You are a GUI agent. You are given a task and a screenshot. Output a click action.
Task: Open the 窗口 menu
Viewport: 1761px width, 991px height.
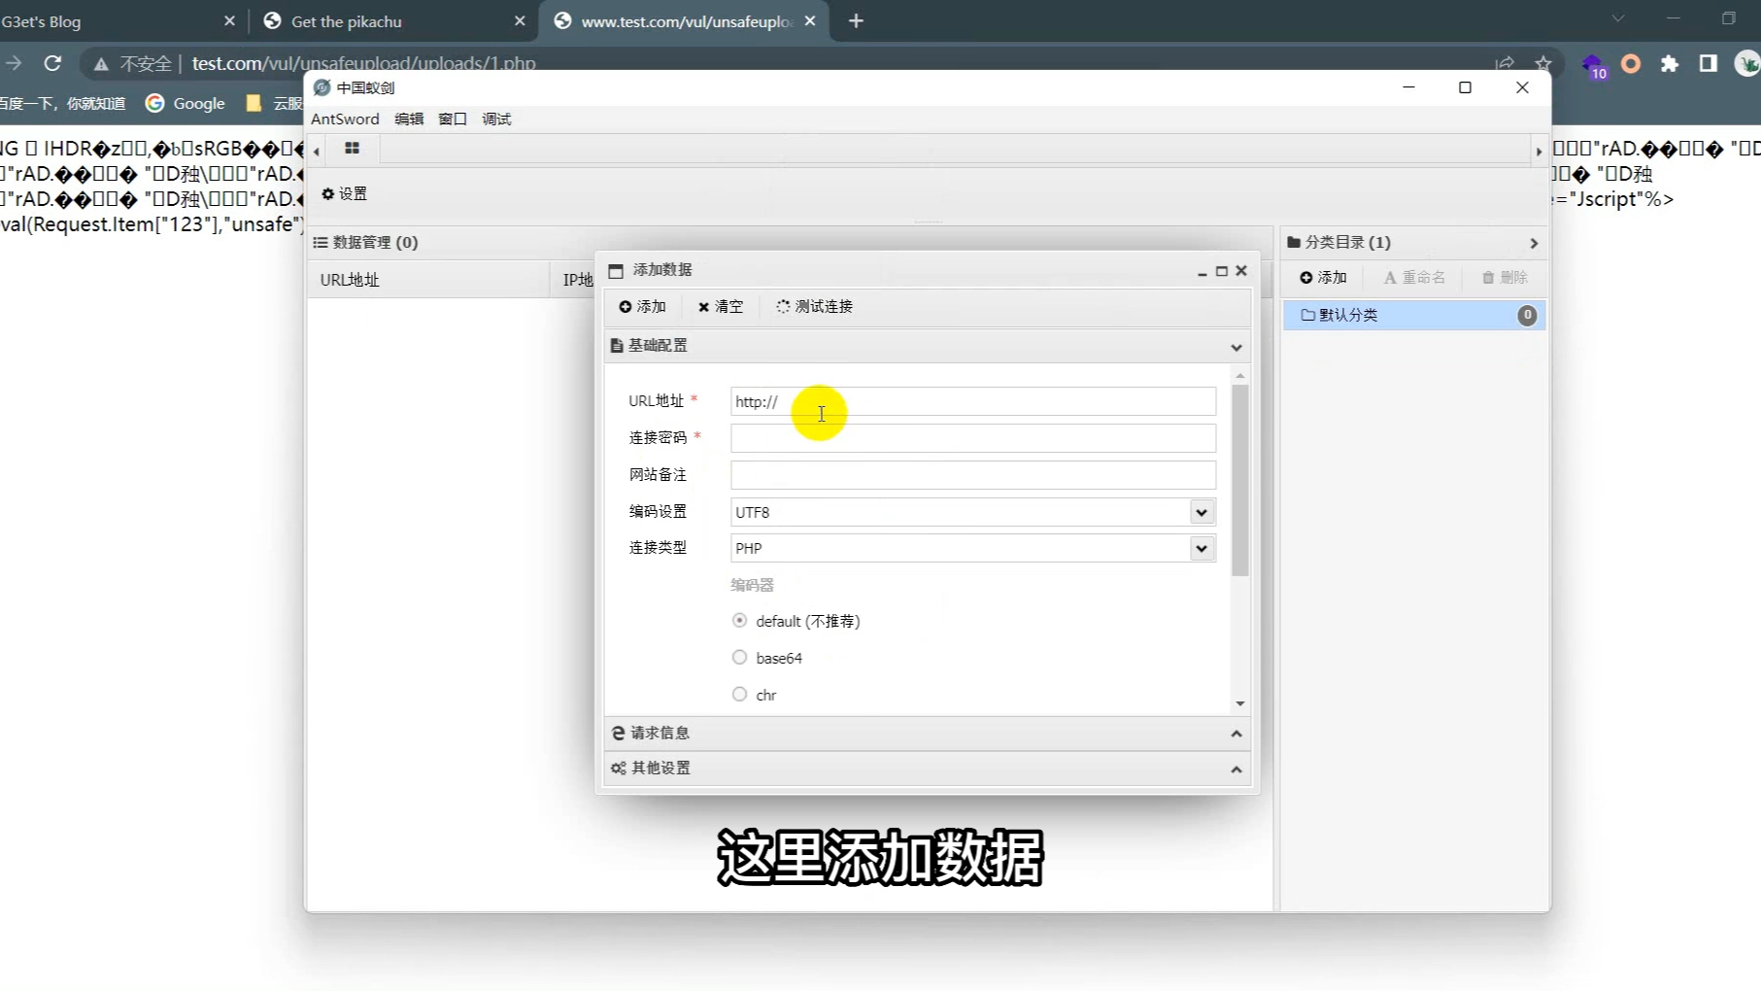pos(453,119)
